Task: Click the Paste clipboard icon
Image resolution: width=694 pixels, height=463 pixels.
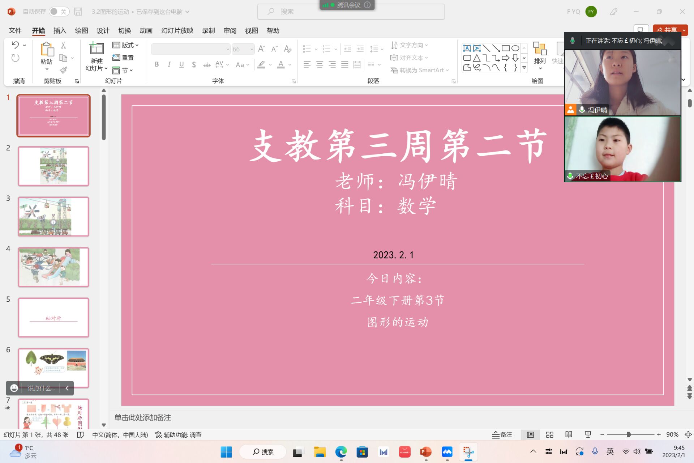Action: click(x=47, y=49)
